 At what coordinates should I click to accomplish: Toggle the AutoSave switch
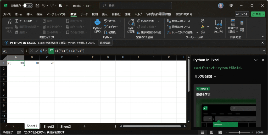[x=28, y=6]
